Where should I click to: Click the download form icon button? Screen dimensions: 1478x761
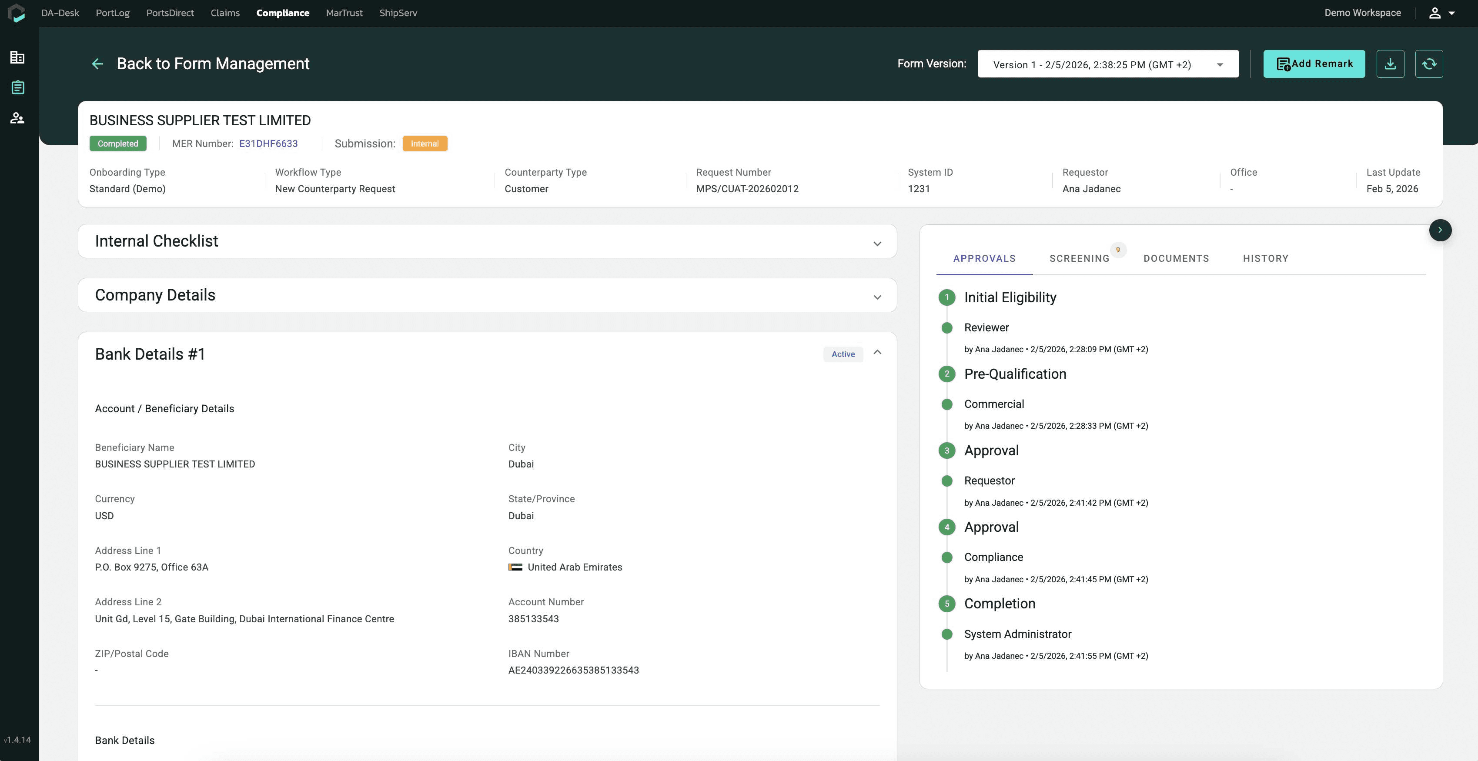(x=1390, y=63)
